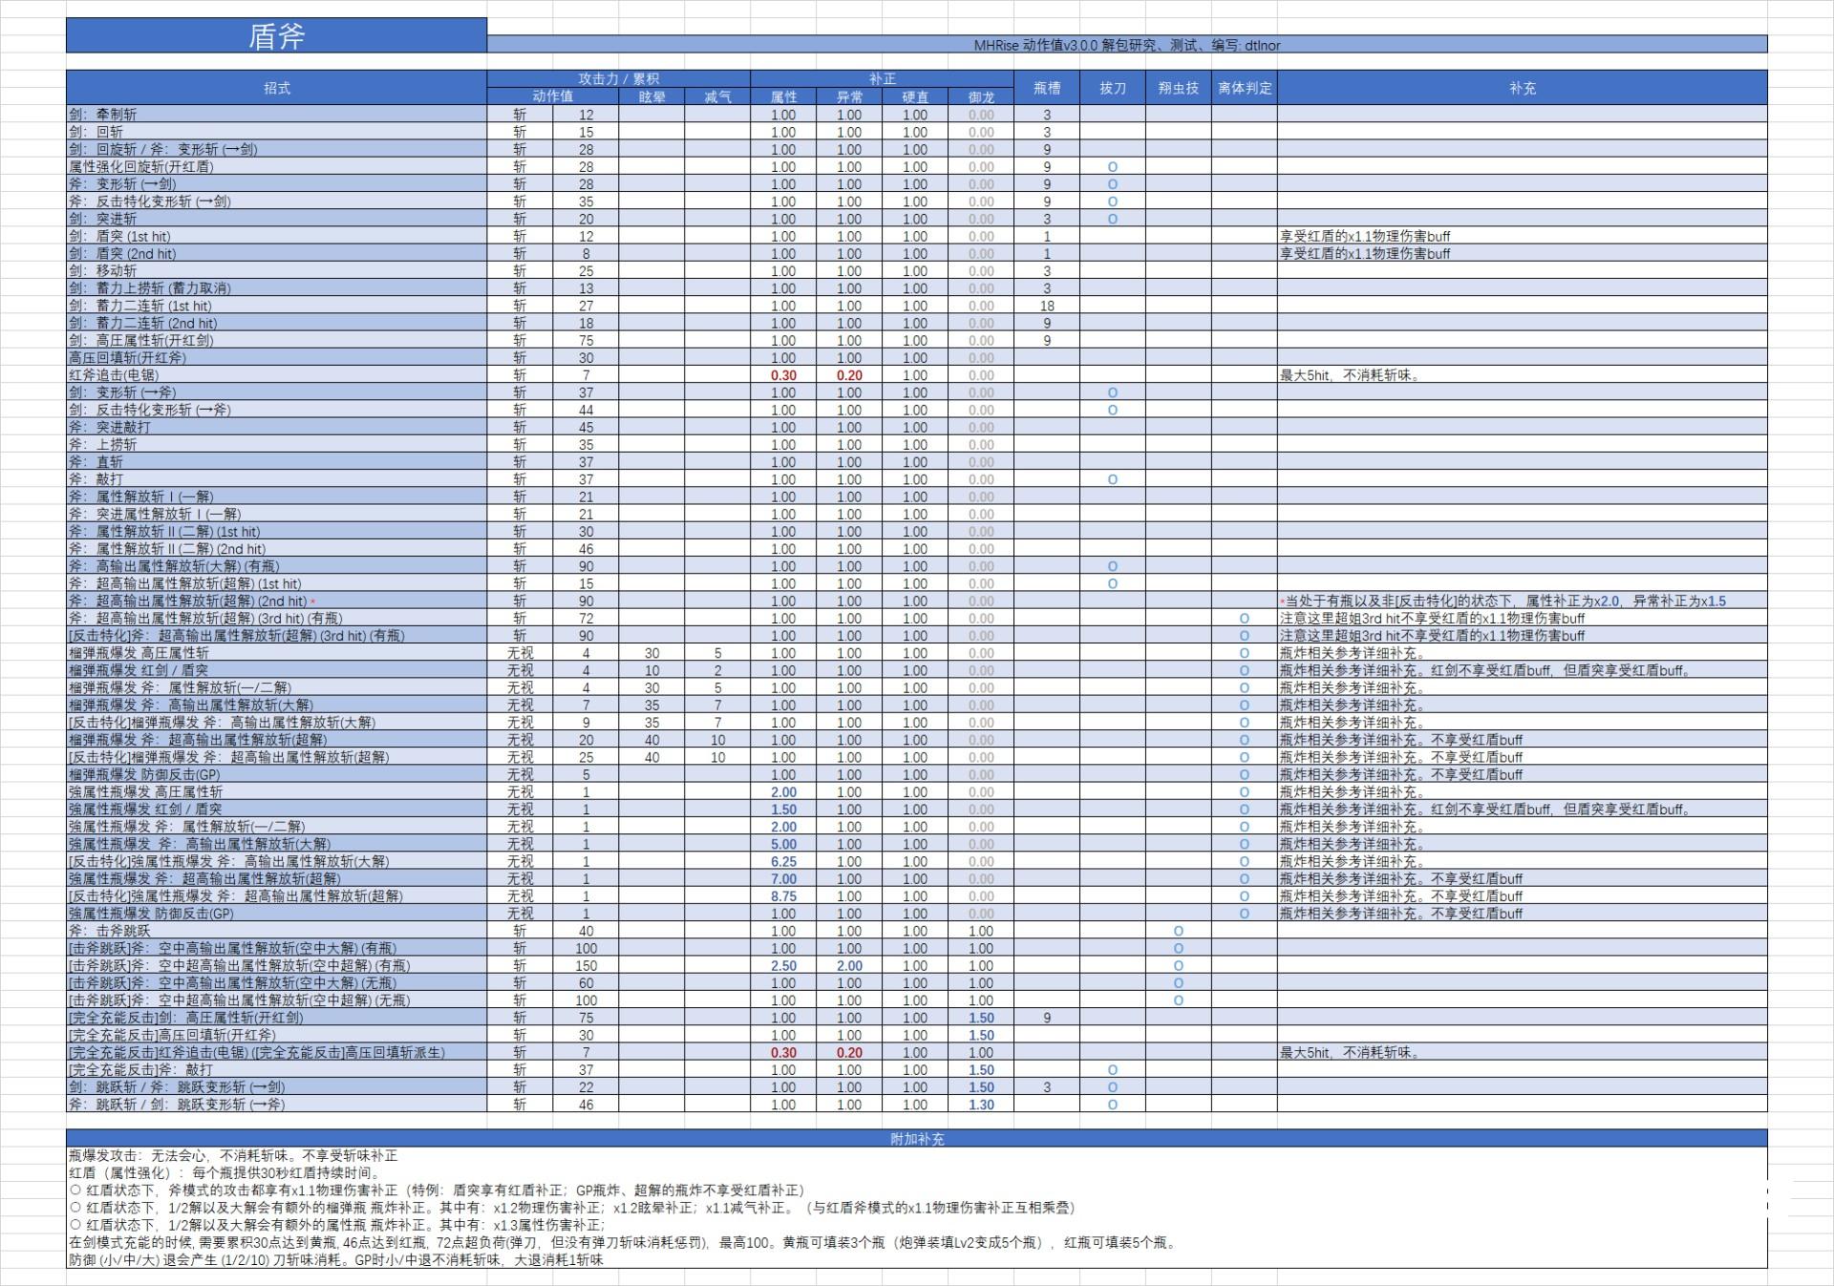
Task: Click the 补充 column header
Action: [1522, 88]
